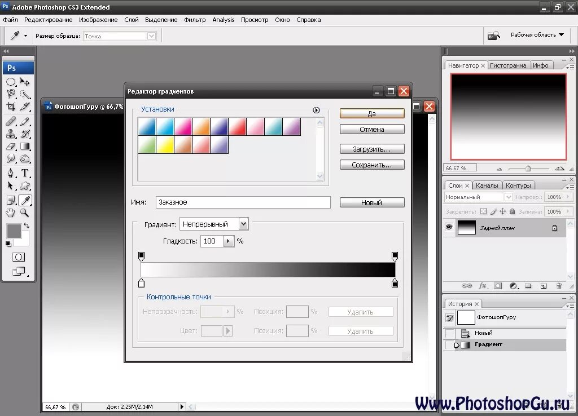This screenshot has width=578, height=416.
Task: Select the Healing Brush tool
Action: tap(11, 121)
